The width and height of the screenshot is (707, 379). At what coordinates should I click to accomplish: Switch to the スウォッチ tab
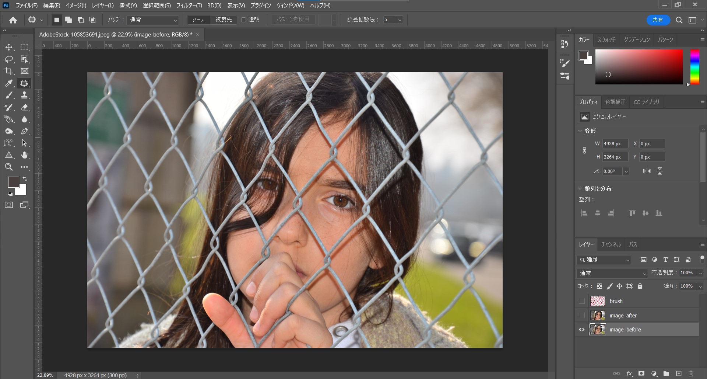(x=606, y=40)
